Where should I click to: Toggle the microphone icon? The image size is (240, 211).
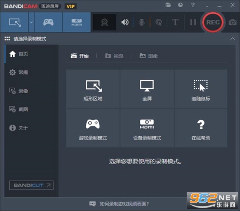pos(142,22)
